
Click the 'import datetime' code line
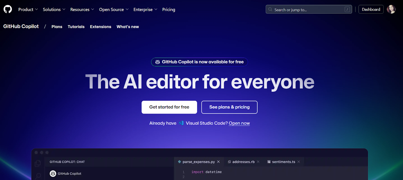click(207, 172)
